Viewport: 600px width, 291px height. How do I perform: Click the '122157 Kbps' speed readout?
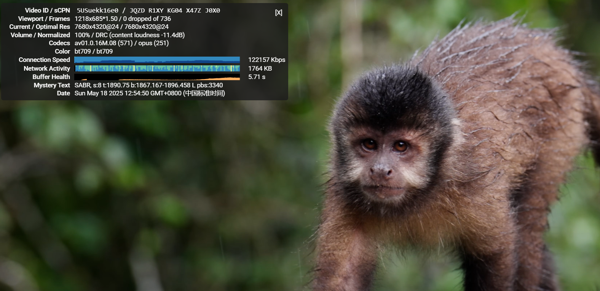point(266,60)
